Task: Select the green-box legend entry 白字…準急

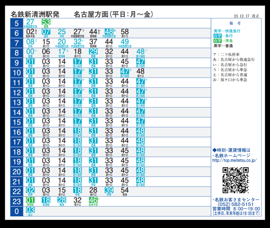Action: 223,41
